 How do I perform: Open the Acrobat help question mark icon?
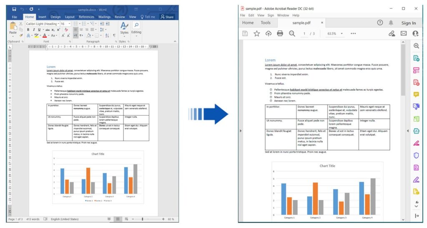[380, 23]
